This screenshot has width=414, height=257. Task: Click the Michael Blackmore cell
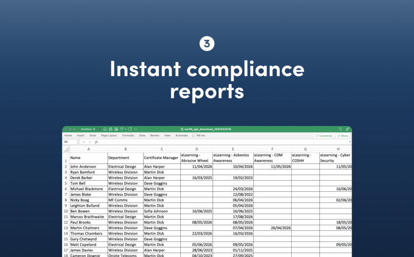coord(89,189)
